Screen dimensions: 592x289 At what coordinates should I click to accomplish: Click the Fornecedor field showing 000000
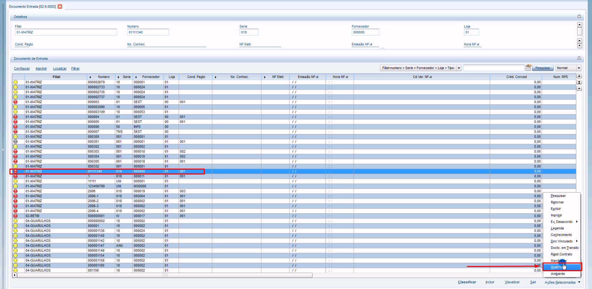tap(365, 32)
